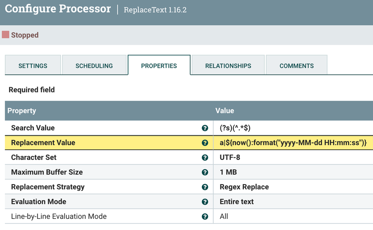Switch to the SCHEDULING tab
373x230 pixels.
(94, 65)
